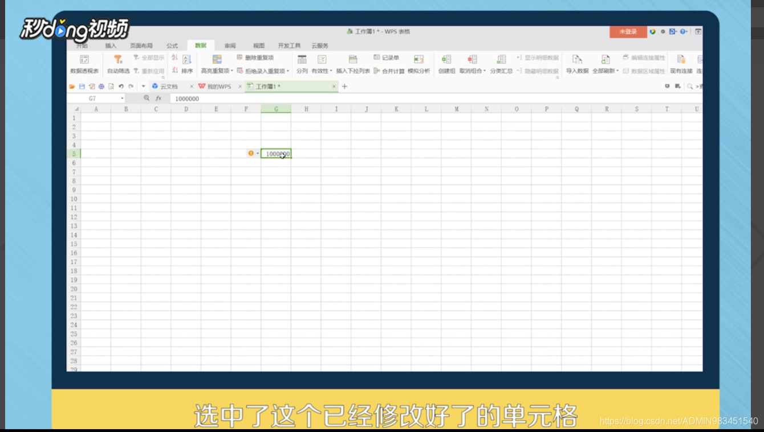
Task: Click the 排序 sort button
Action: point(187,64)
